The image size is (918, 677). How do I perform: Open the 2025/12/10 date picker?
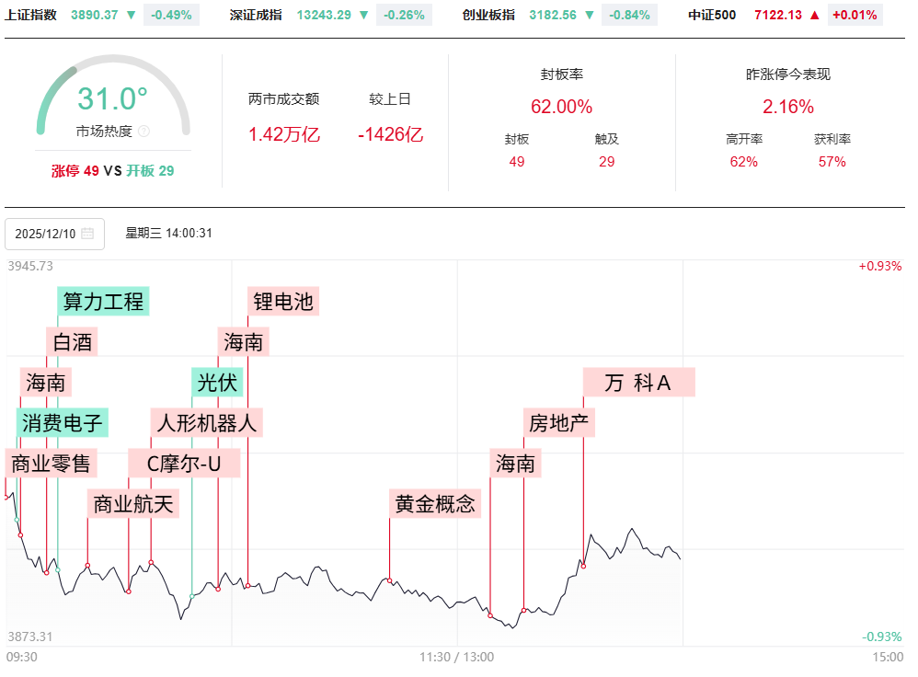pos(46,234)
